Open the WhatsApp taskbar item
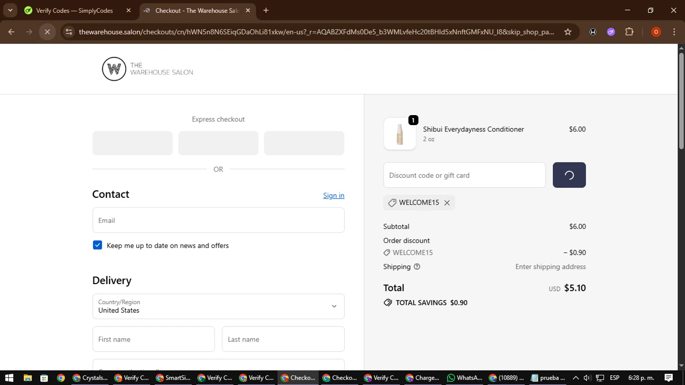This screenshot has height=385, width=685. (x=464, y=378)
